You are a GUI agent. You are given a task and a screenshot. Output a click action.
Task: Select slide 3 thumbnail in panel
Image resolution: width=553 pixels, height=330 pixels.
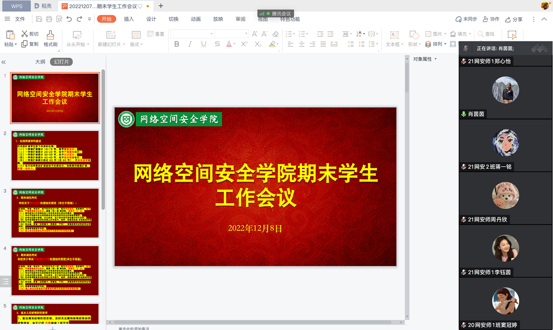click(x=55, y=213)
